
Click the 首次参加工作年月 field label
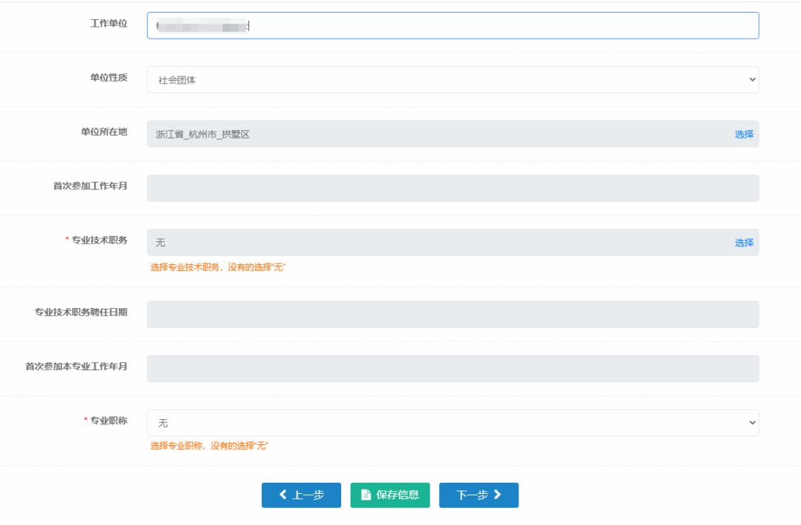pos(90,186)
